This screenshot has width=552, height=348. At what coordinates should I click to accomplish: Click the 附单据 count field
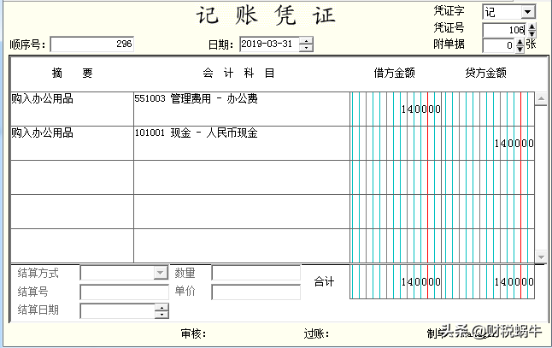(499, 45)
